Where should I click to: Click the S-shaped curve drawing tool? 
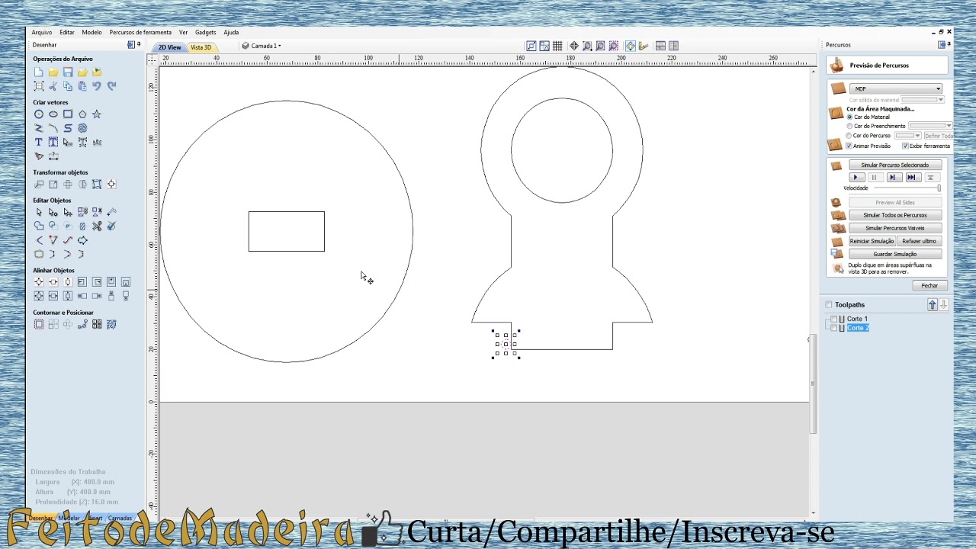coord(68,128)
